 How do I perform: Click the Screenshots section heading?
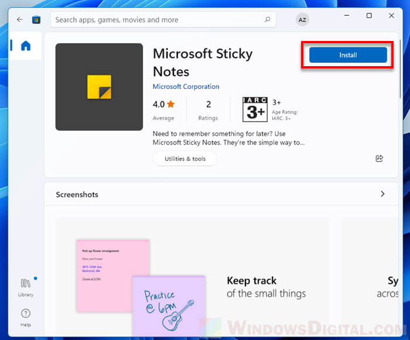[77, 194]
